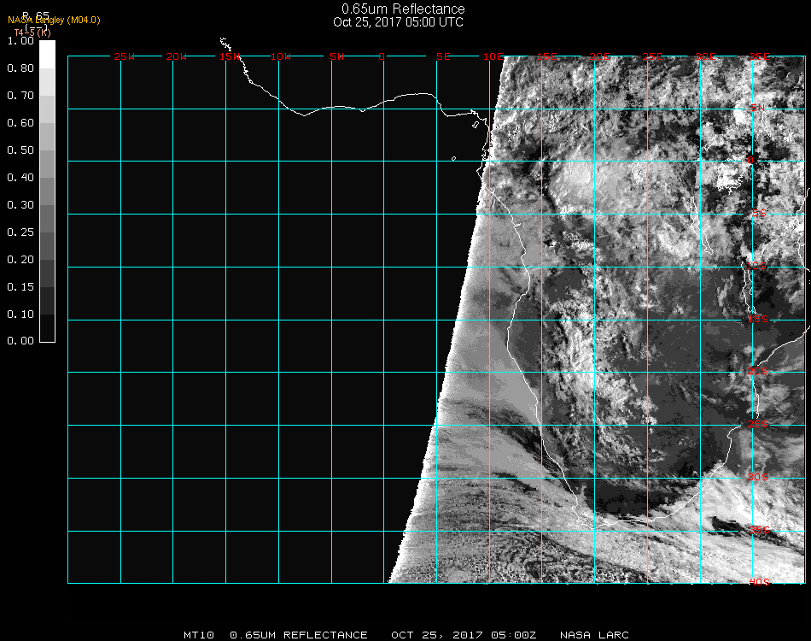Click the "NASA Langley (M04.0)" label
The image size is (811, 641).
(54, 20)
